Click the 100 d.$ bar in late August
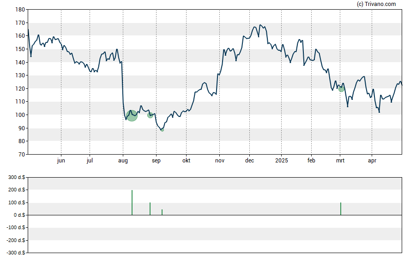The width and height of the screenshot is (410, 260). 150,208
